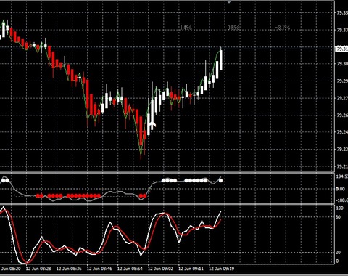This screenshot has width=348, height=276.
Task: Click the chart shift triangle marker at top
Action: 229,1
